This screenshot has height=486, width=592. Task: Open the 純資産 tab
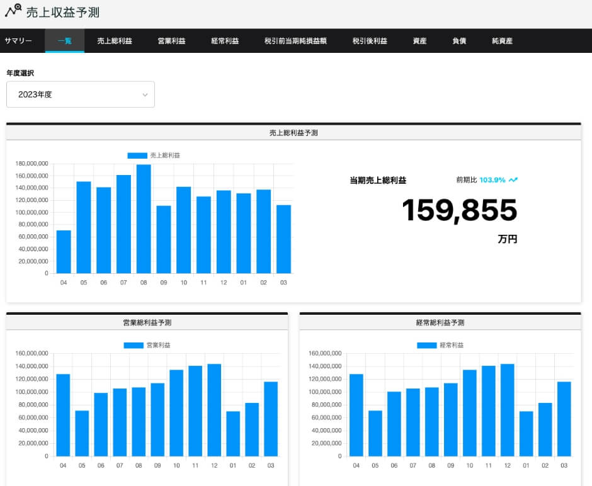point(501,40)
